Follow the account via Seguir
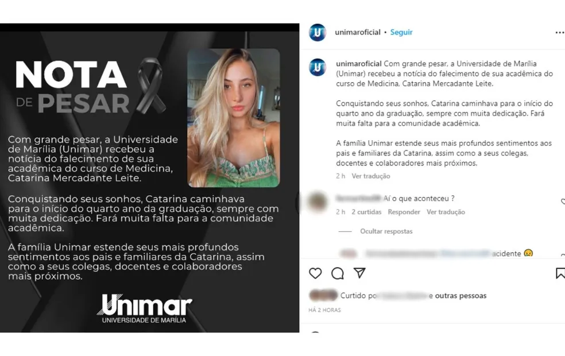 [401, 32]
